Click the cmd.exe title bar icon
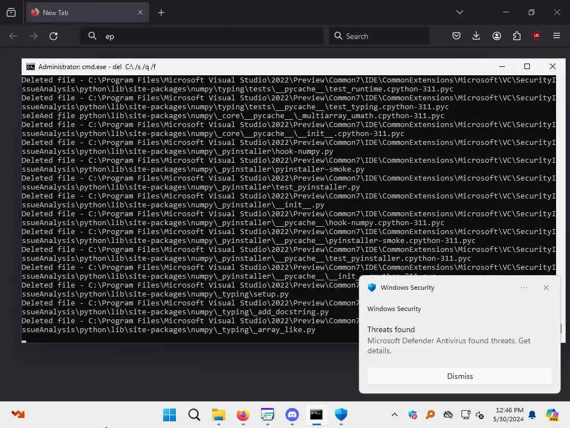The width and height of the screenshot is (570, 428). click(x=31, y=67)
